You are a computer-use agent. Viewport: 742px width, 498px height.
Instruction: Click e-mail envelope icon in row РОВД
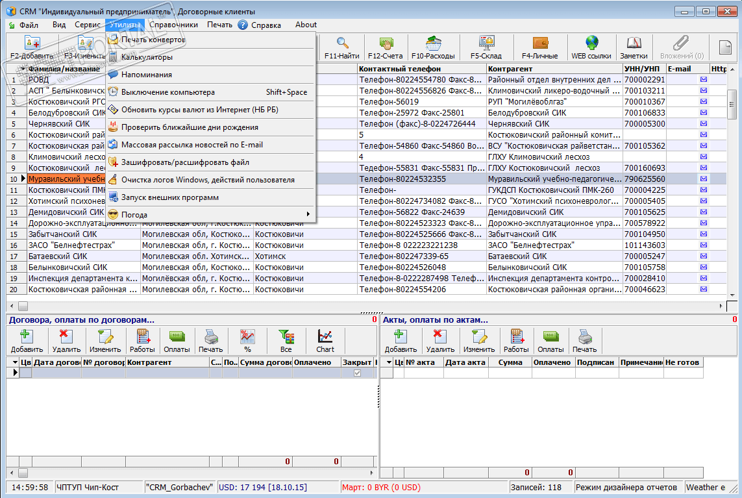coord(704,79)
